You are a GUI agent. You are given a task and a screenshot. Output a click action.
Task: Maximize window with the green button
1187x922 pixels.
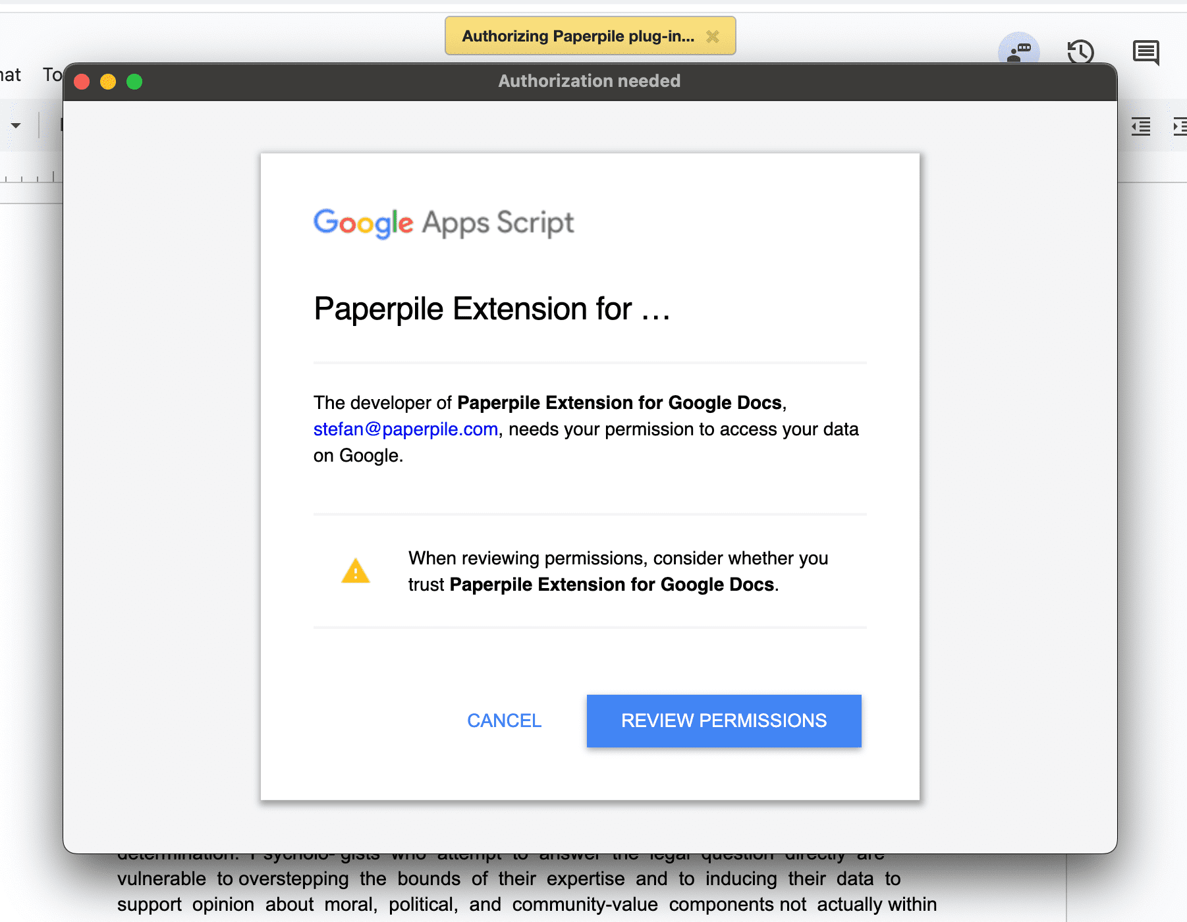click(134, 82)
